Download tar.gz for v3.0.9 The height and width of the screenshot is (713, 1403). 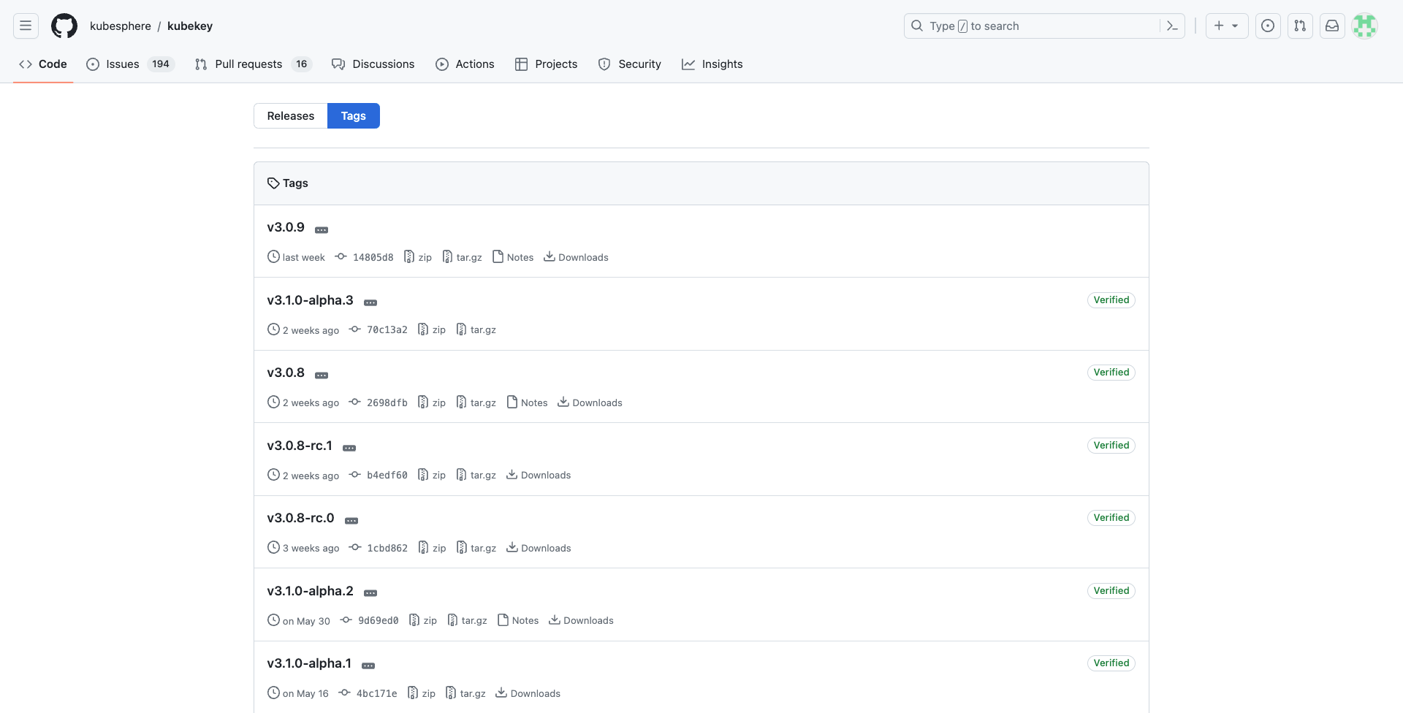click(462, 257)
